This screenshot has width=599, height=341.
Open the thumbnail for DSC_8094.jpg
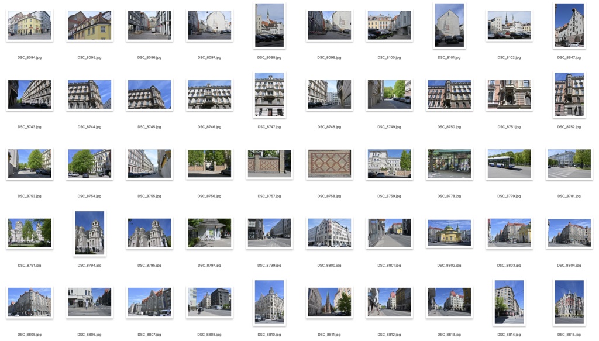click(x=29, y=26)
